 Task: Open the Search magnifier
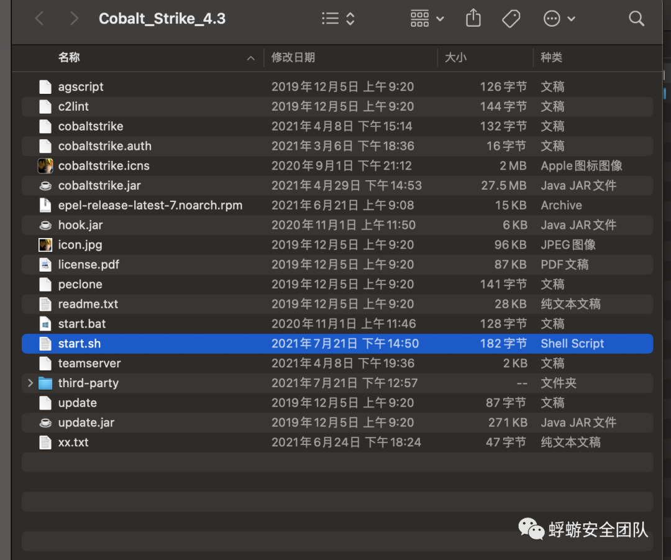636,19
